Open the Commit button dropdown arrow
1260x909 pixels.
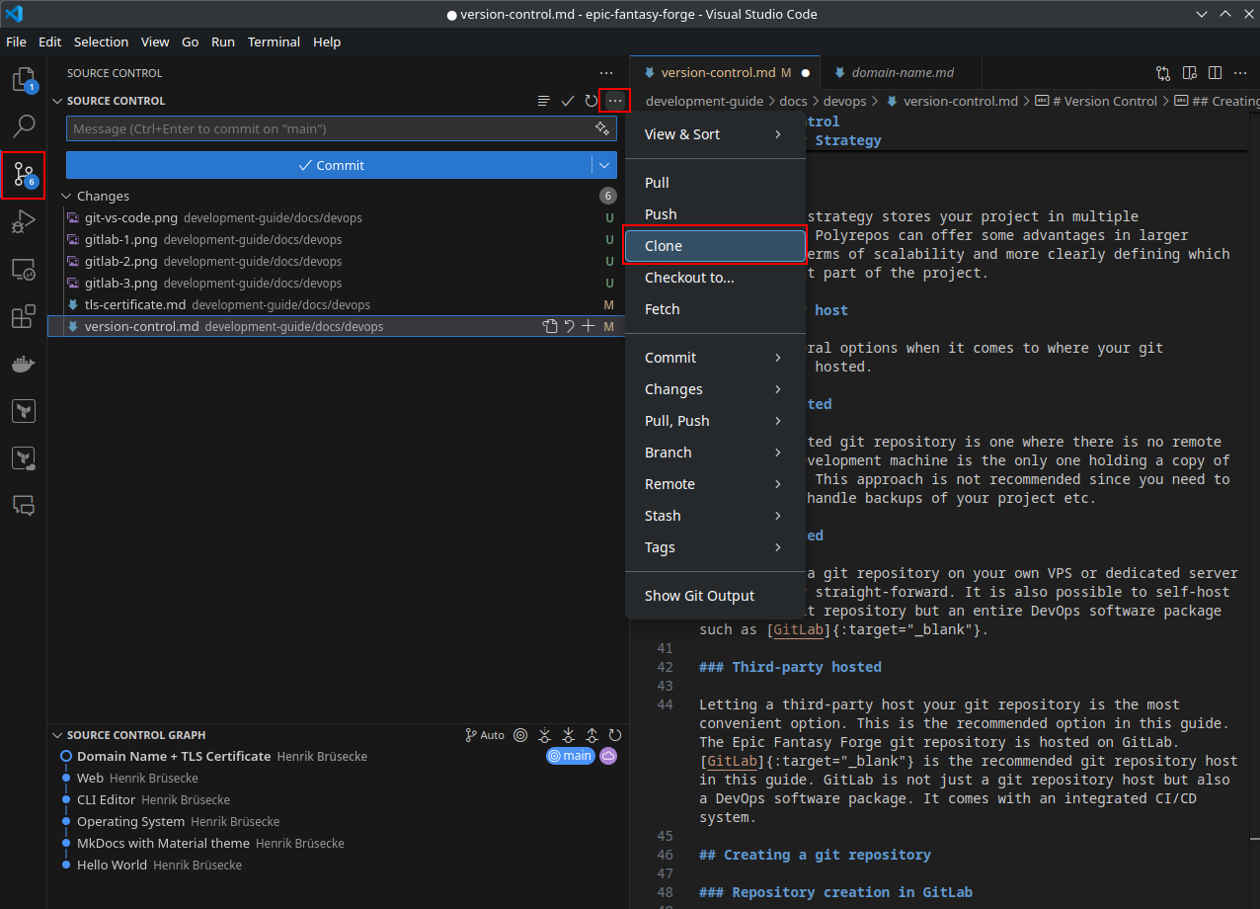pyautogui.click(x=604, y=165)
